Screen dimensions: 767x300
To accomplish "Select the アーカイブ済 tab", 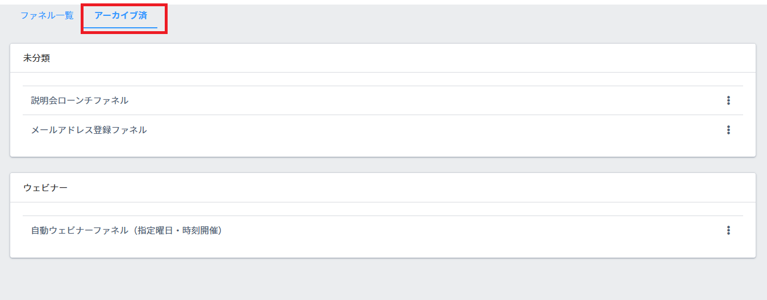I will pos(120,16).
